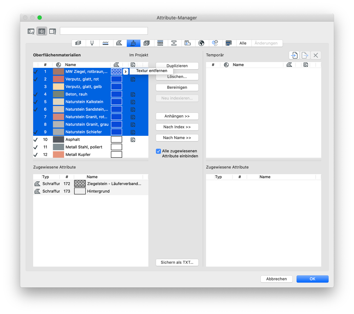Viewport: 354px width, 314px height.
Task: Switch to the Pen sets tab
Action: 92,43
